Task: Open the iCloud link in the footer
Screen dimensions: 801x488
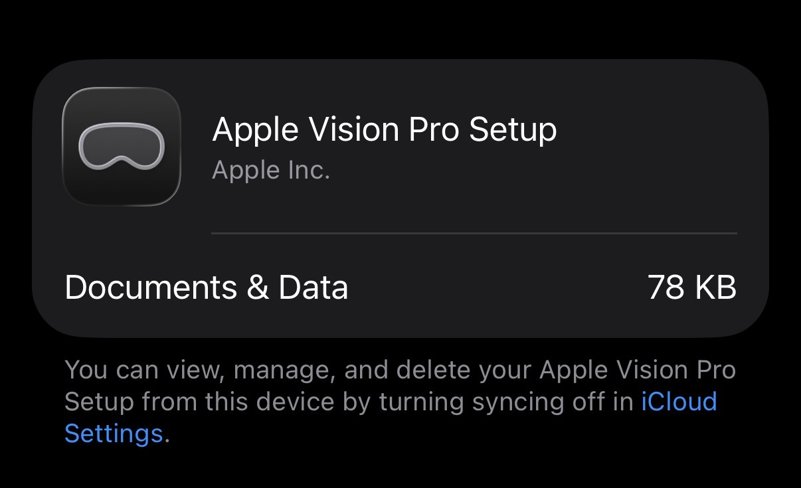Action: click(679, 402)
